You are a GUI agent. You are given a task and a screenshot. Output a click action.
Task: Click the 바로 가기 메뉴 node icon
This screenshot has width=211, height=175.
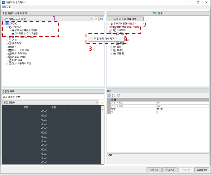point(10,54)
